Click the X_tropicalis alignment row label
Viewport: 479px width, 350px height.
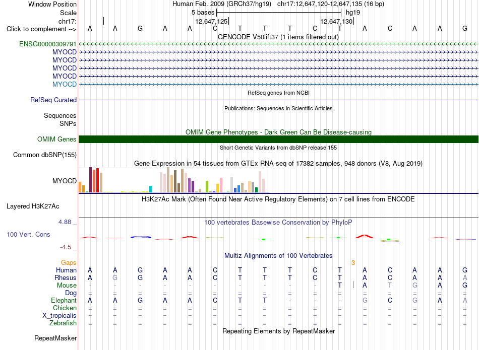59,316
